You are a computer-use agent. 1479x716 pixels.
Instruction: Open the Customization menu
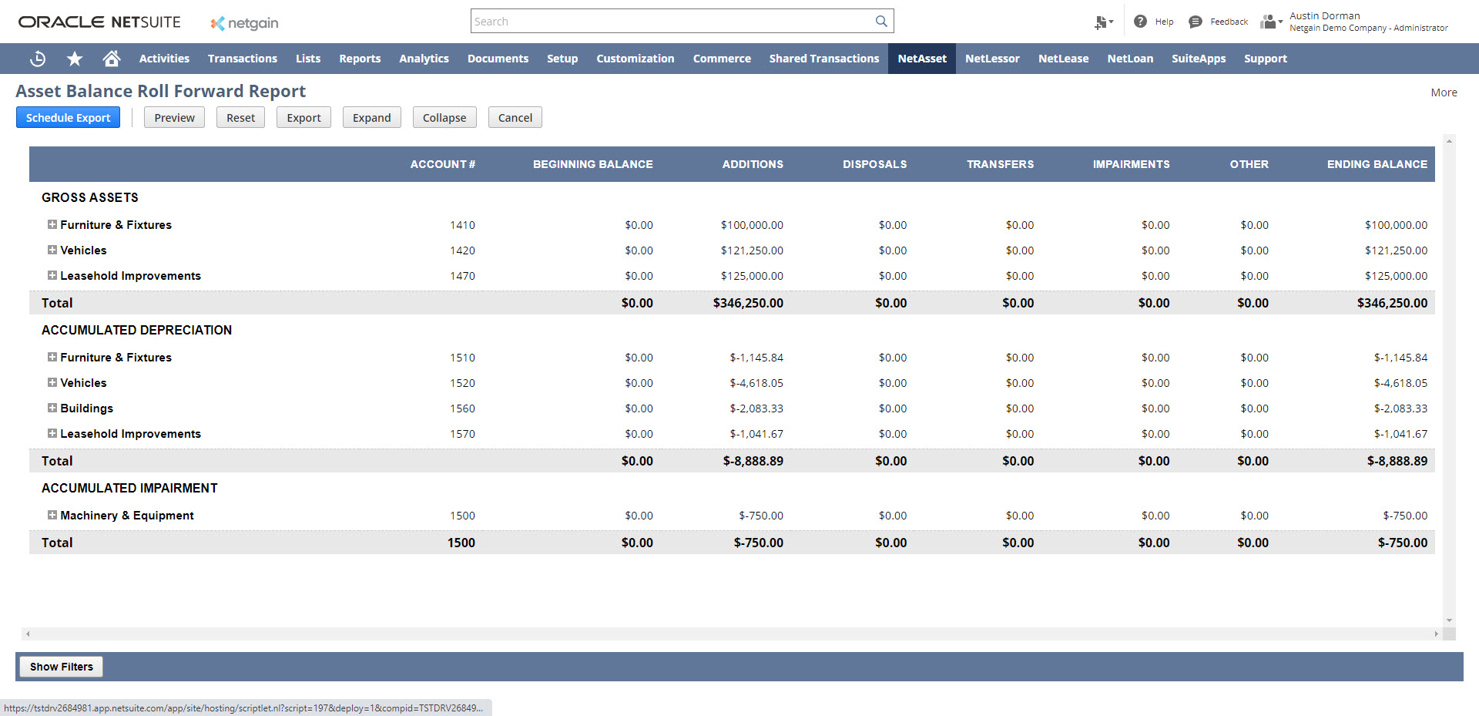coord(636,59)
